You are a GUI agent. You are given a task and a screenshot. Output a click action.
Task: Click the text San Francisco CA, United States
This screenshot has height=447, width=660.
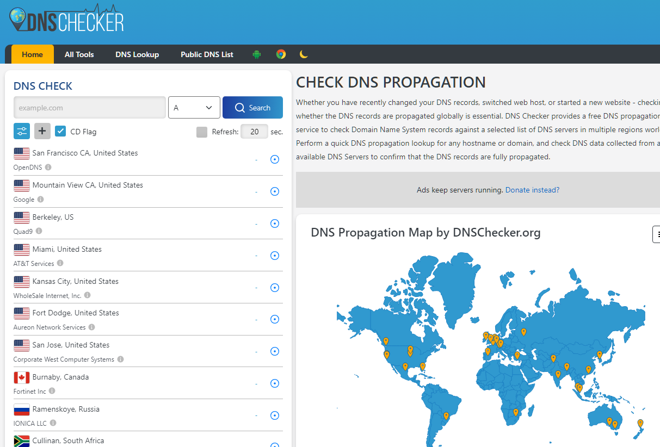point(85,153)
